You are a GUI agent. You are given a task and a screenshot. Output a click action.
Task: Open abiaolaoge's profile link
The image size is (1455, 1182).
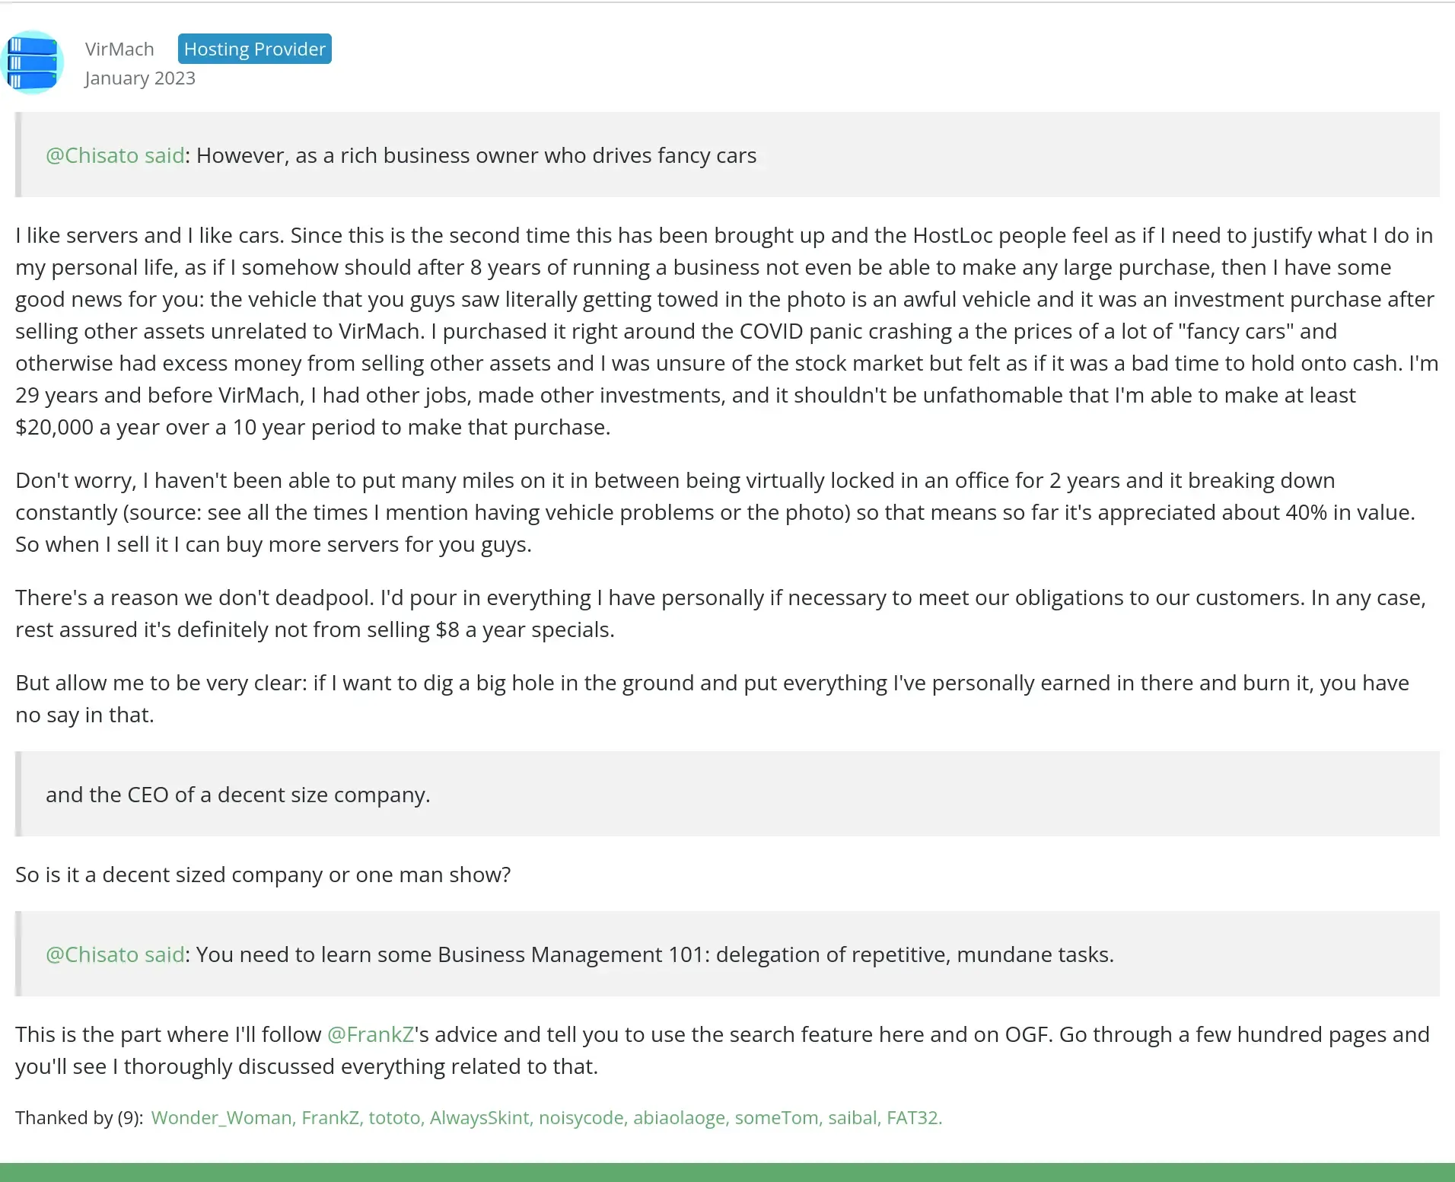tap(679, 1117)
